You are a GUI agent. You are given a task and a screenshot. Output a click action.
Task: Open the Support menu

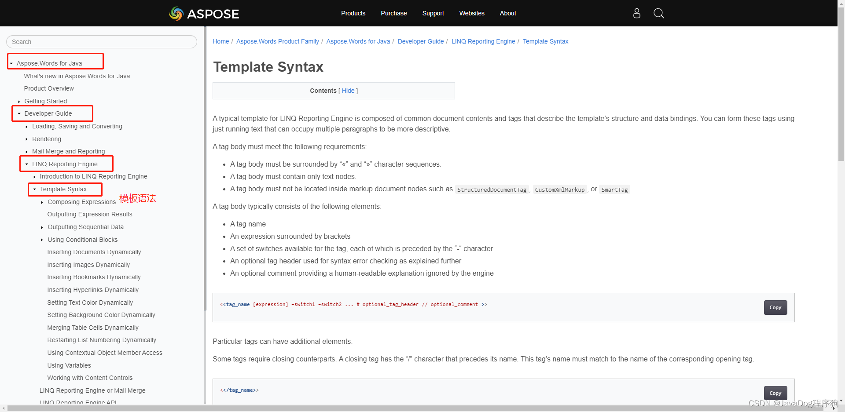[x=433, y=13]
